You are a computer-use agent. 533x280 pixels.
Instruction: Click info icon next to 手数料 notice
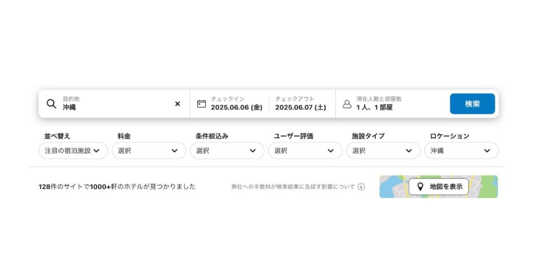coord(361,186)
